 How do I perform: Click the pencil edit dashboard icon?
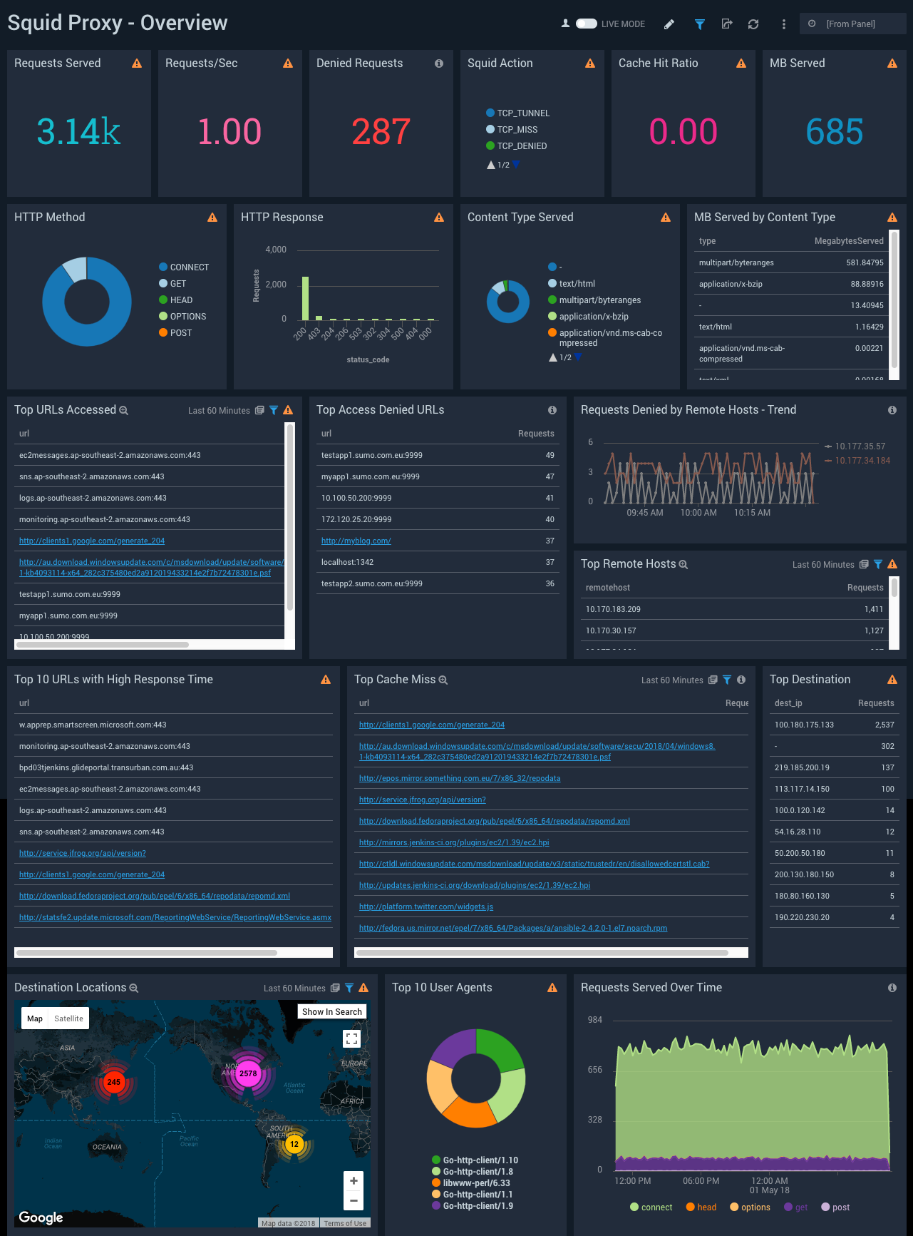click(669, 24)
